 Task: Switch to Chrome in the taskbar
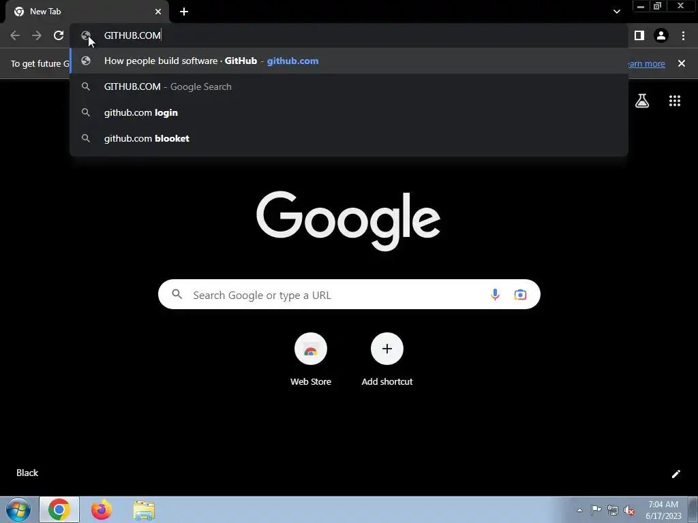[59, 509]
